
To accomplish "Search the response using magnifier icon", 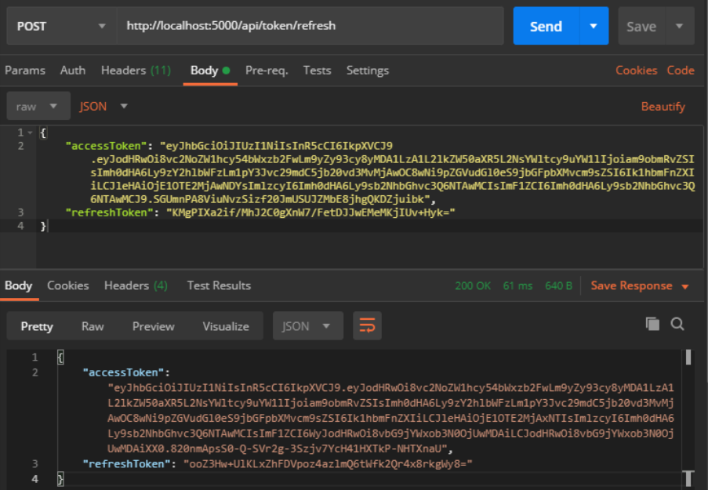I will click(x=677, y=324).
